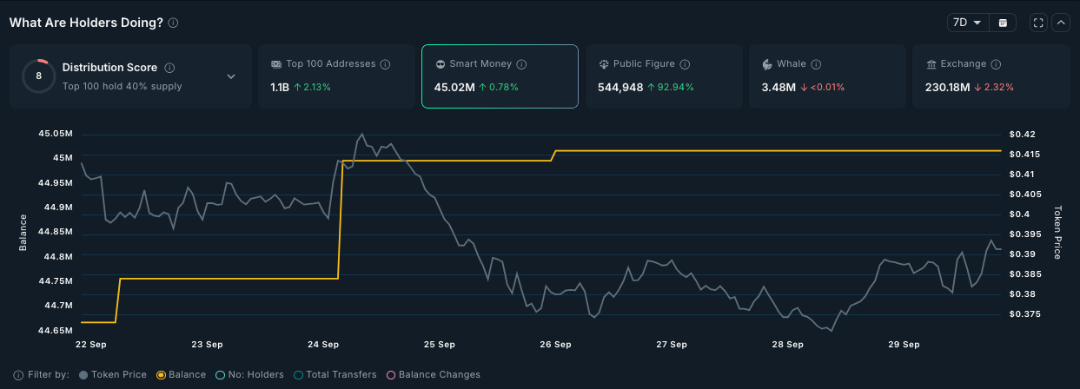Select the Top 100 Addresses card
Viewport: 1080px width, 389px height.
335,76
